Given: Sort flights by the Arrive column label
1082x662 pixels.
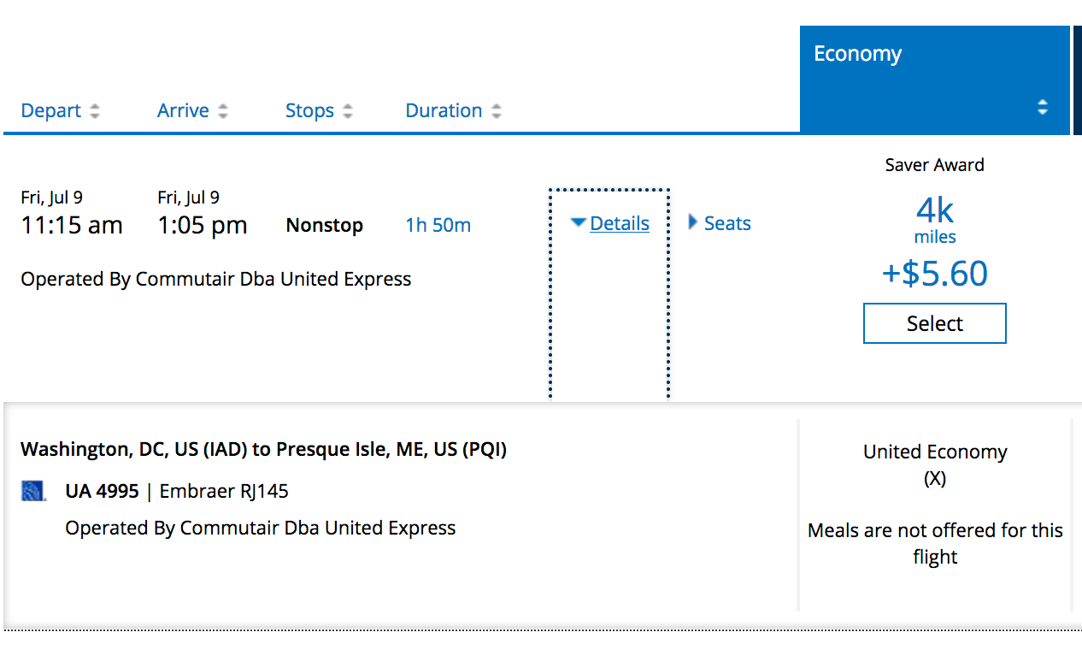Looking at the screenshot, I should (x=183, y=111).
